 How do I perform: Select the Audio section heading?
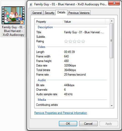click(x=42, y=80)
